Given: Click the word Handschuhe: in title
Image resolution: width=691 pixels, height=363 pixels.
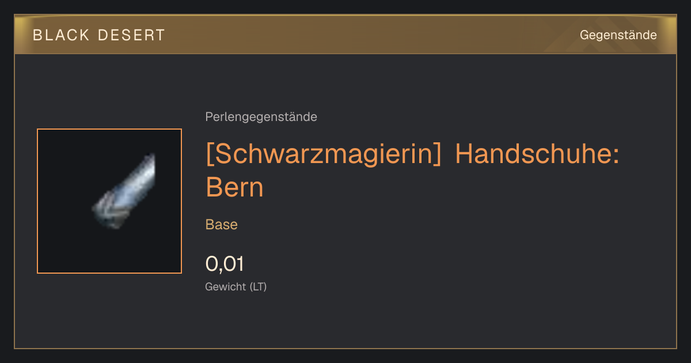Looking at the screenshot, I should tap(537, 156).
